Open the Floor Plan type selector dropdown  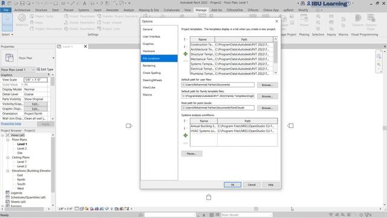coord(53,58)
